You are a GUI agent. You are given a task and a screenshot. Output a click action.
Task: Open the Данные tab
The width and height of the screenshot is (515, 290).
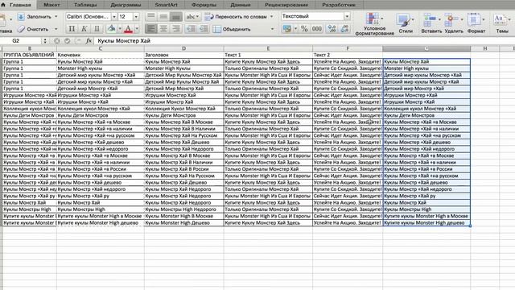click(x=241, y=5)
